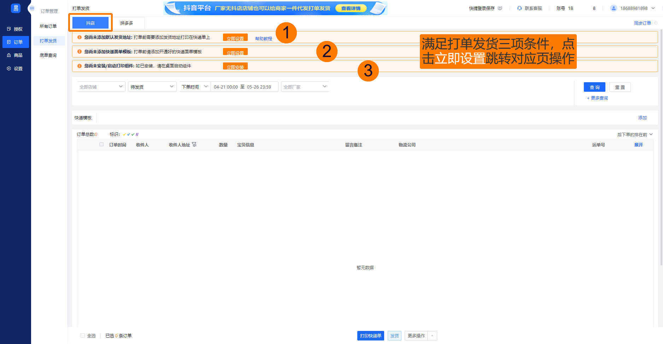Click the 快捷登录保存 download icon
This screenshot has width=663, height=344.
coord(500,8)
